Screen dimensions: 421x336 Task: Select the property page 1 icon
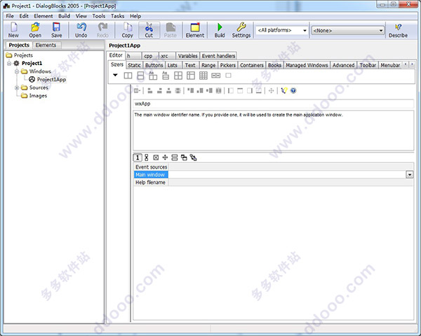[x=138, y=157]
